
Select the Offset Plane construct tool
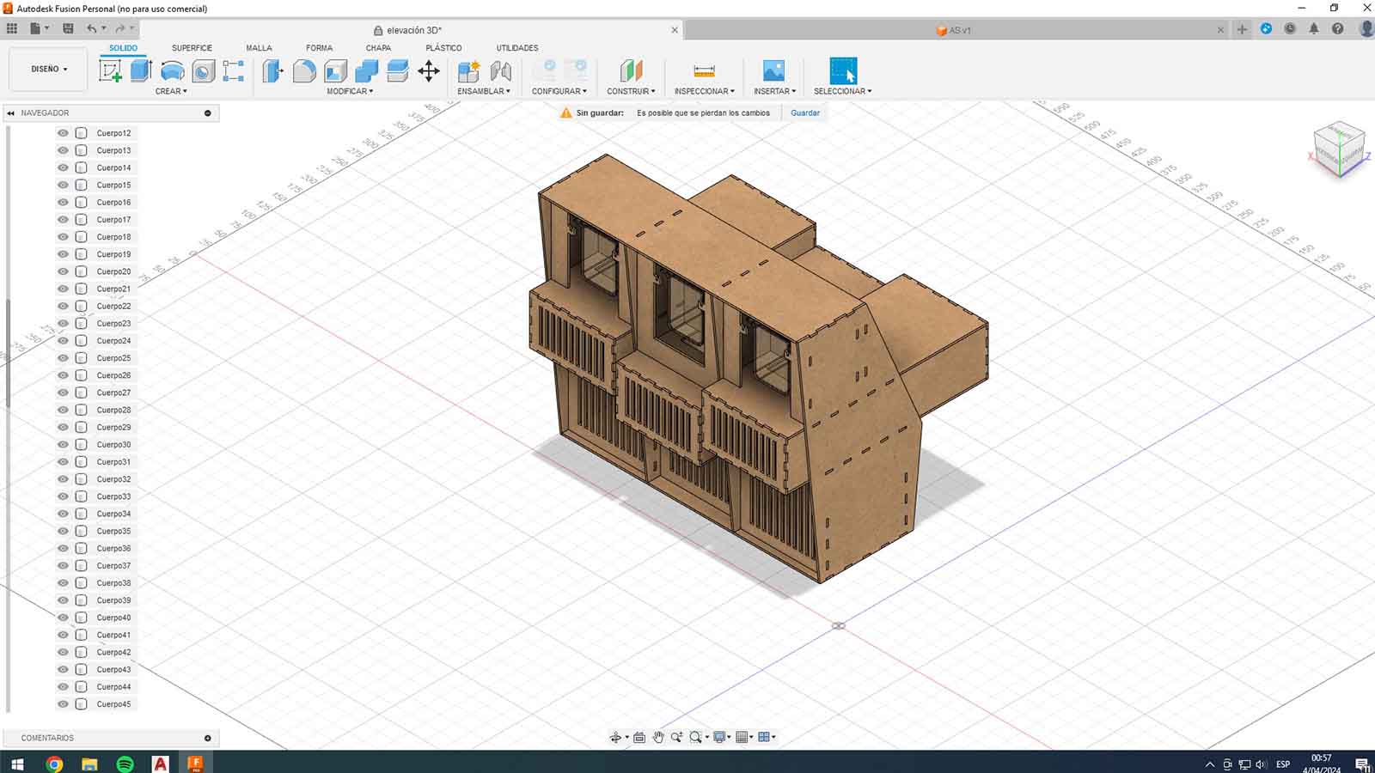point(631,70)
